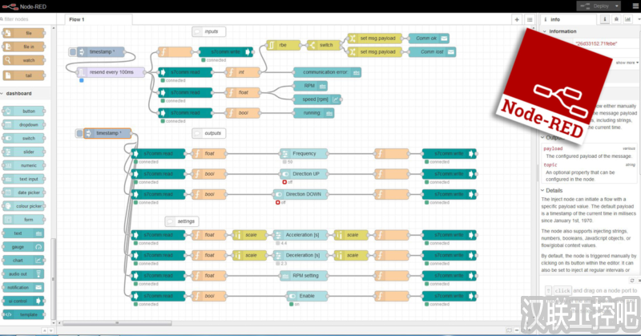Open the info sidebar tab

(553, 19)
